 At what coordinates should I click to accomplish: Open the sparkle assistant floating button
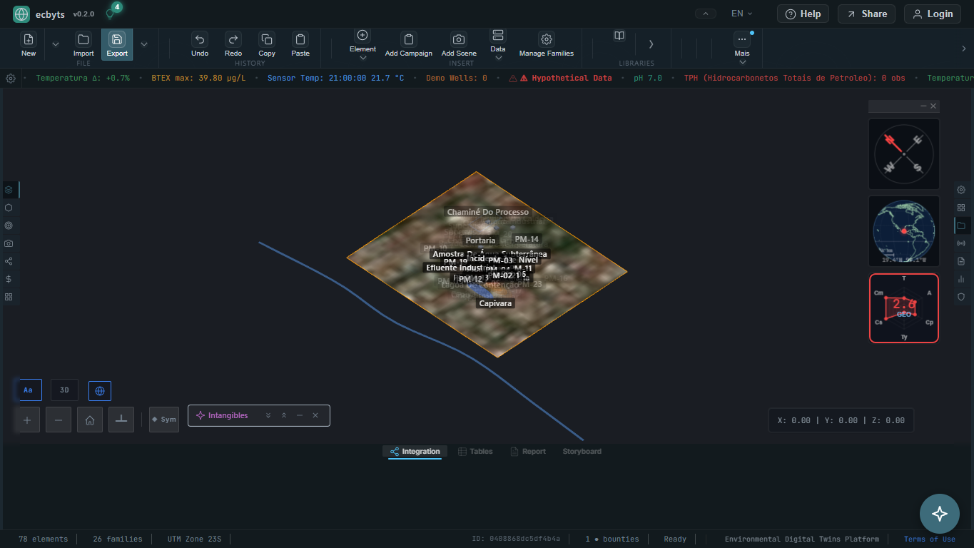click(x=939, y=514)
